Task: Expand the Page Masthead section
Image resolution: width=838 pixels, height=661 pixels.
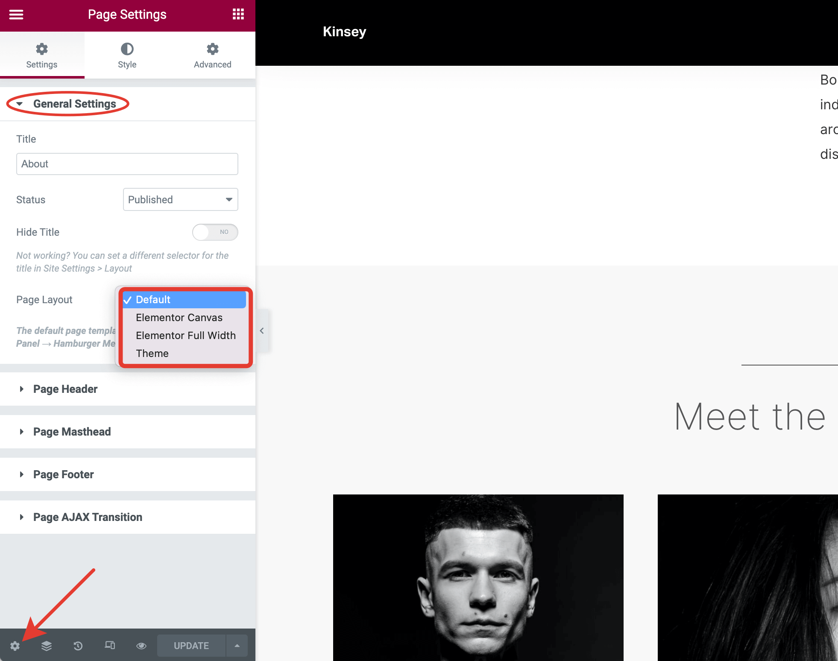Action: (72, 432)
